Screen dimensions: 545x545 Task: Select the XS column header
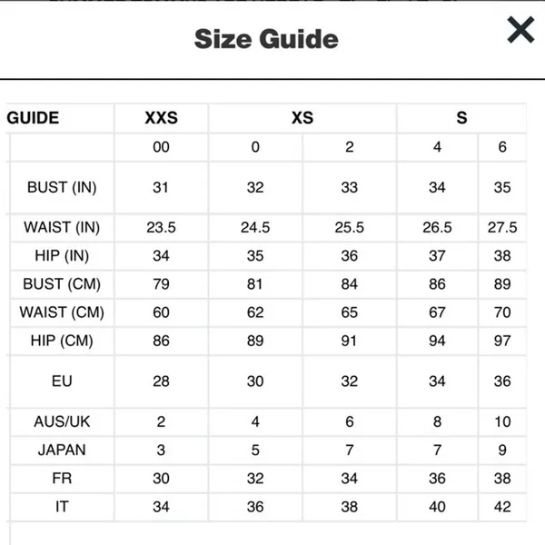click(x=302, y=118)
